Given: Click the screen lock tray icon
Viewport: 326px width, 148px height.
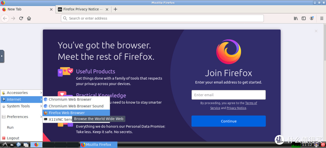Looking at the screenshot, I should 316,145.
